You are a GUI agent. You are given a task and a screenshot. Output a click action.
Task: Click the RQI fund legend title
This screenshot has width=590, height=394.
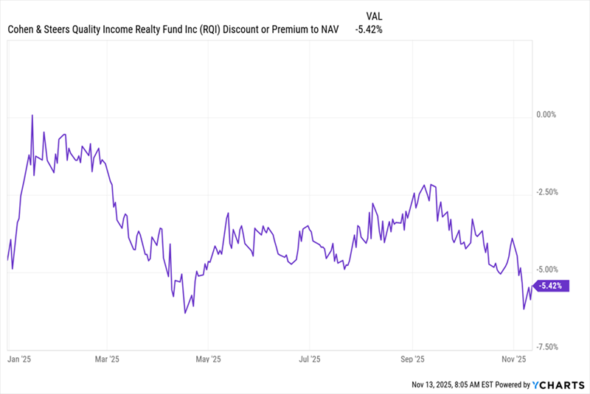click(174, 29)
